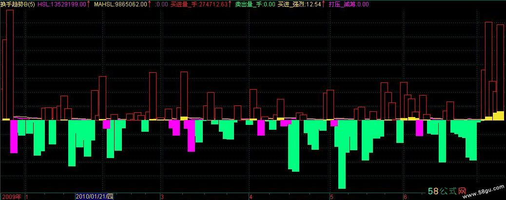Click month 3 marker on the time axis
Viewport: 506px width, 200px height.
[x=162, y=197]
